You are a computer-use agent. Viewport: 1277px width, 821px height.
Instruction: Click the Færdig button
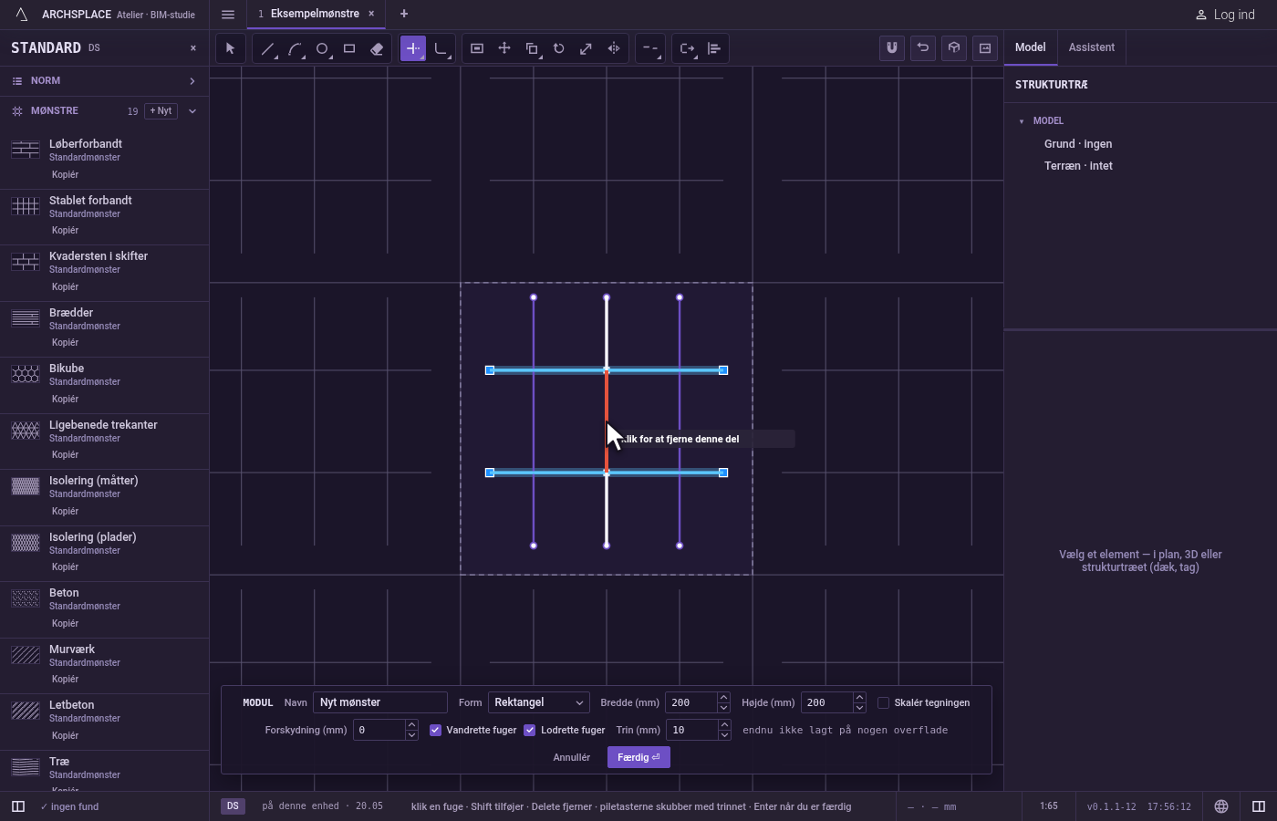click(x=638, y=757)
